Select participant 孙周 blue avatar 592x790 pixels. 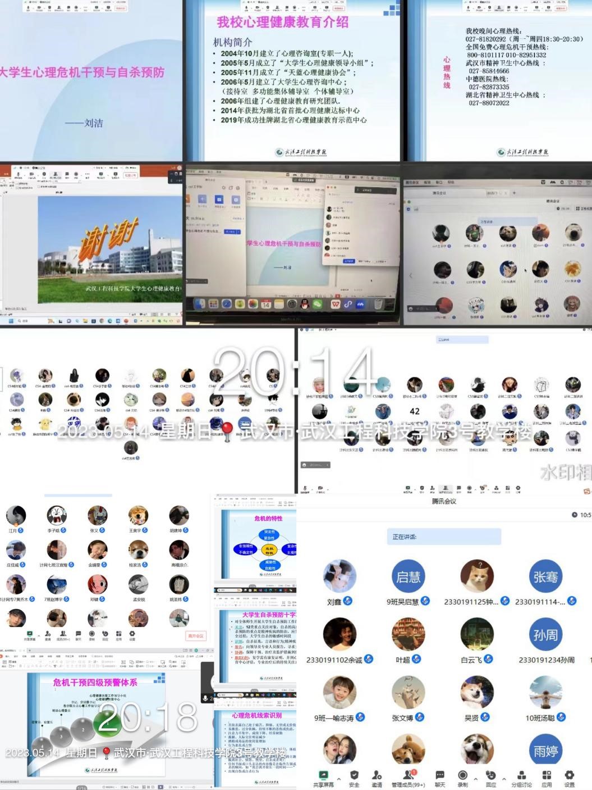coord(545,635)
